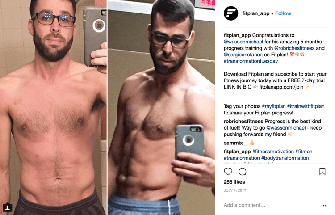
Task: Open fitplan_app username in post header
Action: pos(256,13)
